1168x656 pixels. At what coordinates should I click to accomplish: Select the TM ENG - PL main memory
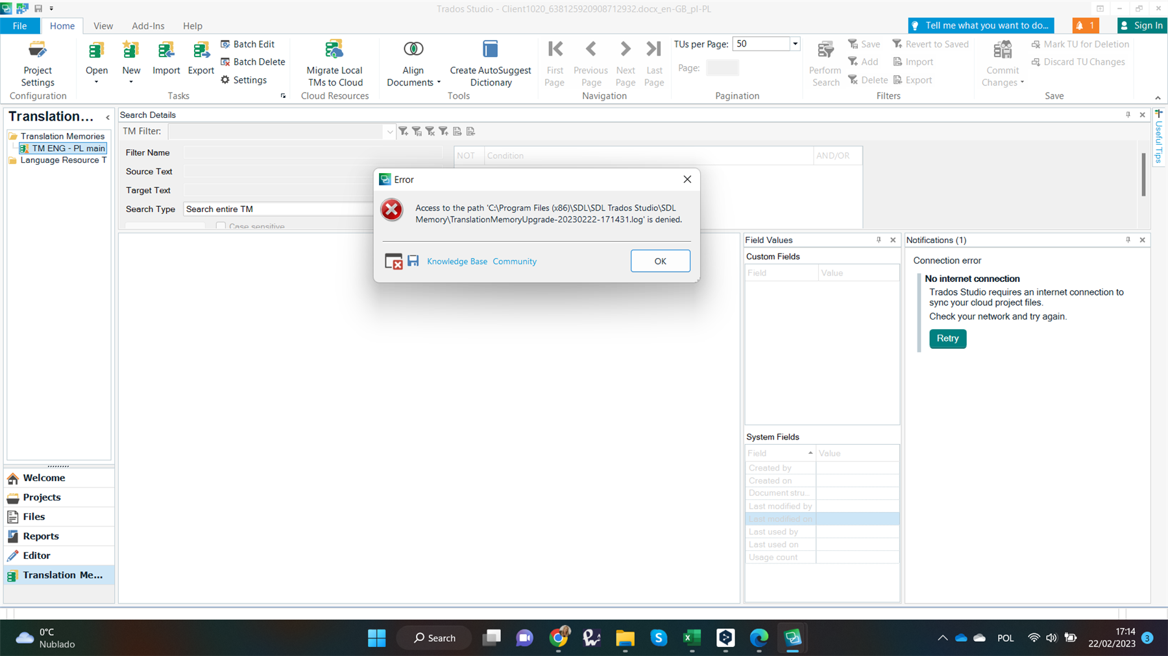coord(63,148)
